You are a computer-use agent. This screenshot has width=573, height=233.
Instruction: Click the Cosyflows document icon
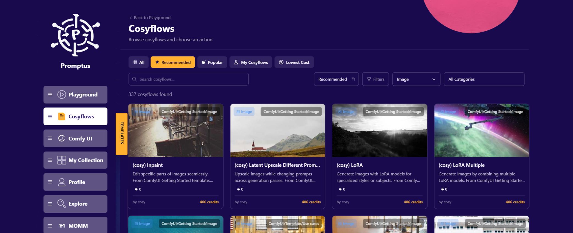tap(62, 116)
